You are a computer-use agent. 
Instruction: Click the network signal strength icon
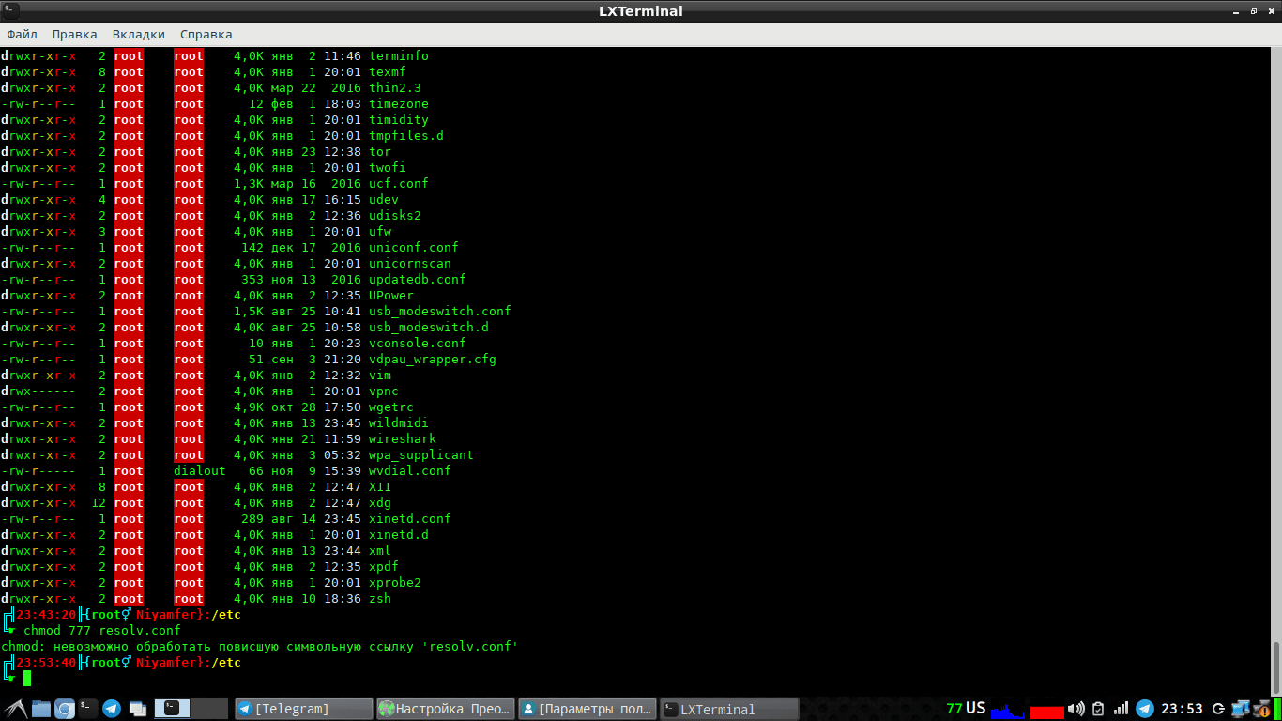[1121, 709]
